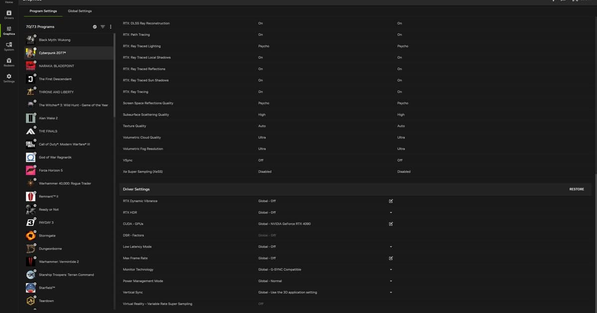Edit the Max Frame Rate setting
The height and width of the screenshot is (313, 597).
click(x=391, y=258)
